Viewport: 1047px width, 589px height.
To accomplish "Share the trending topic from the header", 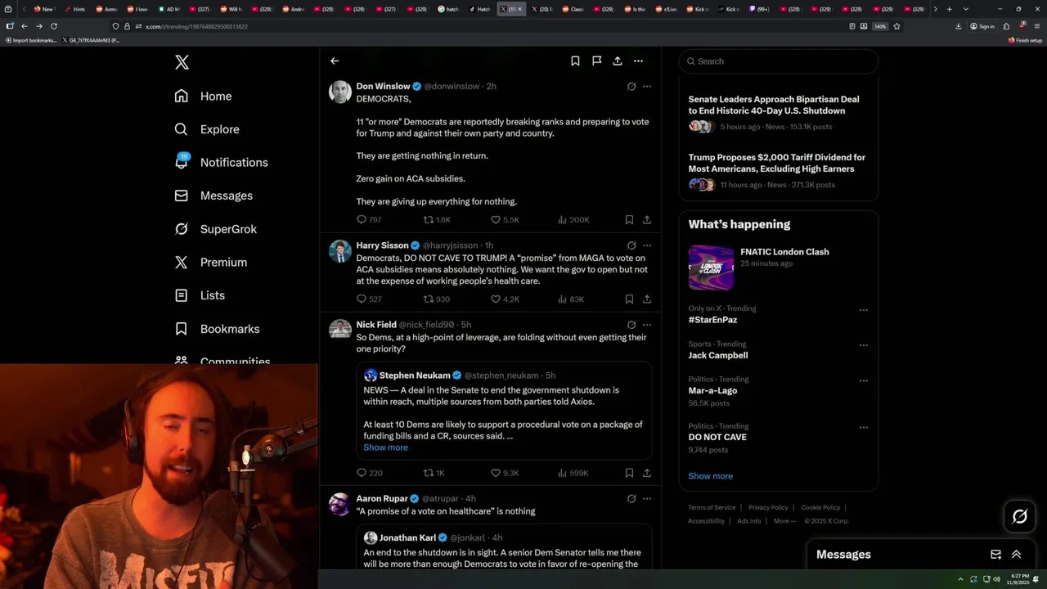I will 618,61.
